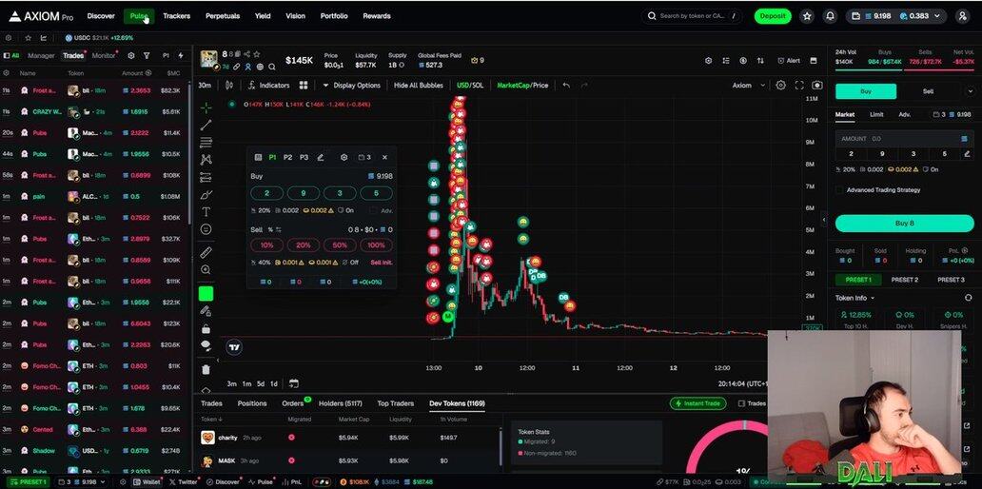Open the Perpetuals menu
This screenshot has height=489, width=982.
click(222, 16)
